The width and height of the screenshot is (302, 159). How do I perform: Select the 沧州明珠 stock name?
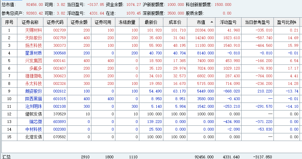tap(33, 106)
